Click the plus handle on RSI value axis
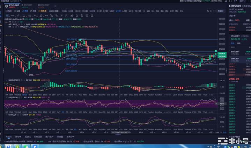251x148 pixels. [216, 104]
